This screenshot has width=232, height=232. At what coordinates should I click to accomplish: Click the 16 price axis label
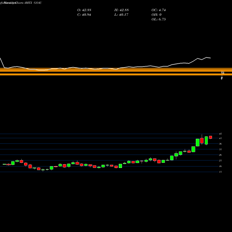(x=220, y=166)
